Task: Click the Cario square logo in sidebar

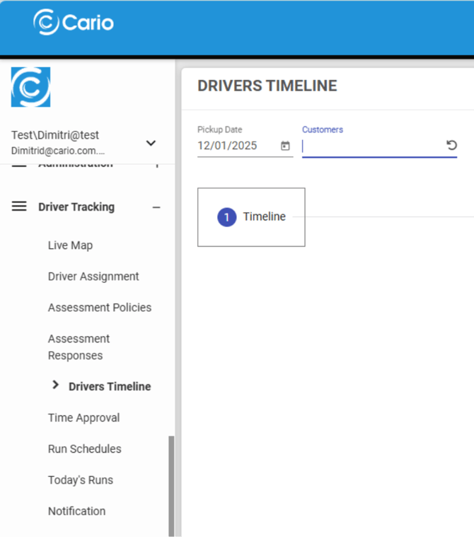Action: click(x=31, y=87)
